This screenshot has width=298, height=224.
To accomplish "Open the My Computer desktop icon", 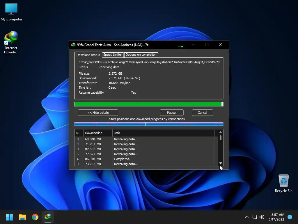I will (11, 12).
